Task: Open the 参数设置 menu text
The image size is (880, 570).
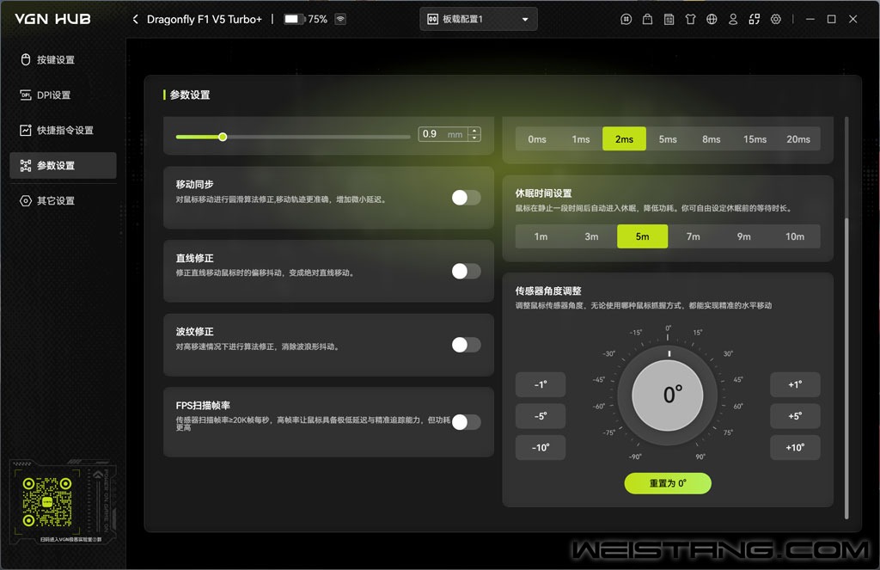Action: [56, 166]
